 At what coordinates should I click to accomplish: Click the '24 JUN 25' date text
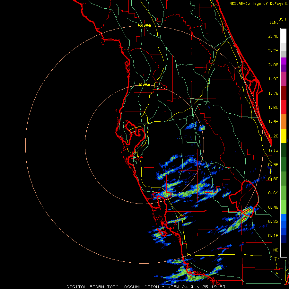[195, 287]
